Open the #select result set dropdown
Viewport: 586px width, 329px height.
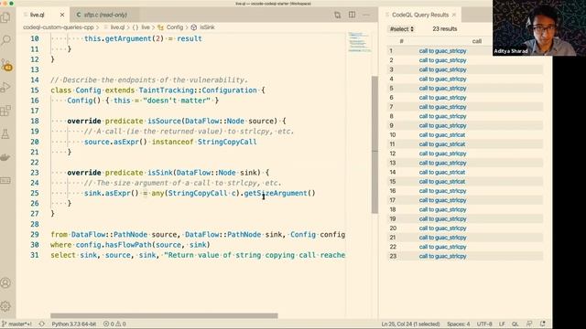tap(402, 28)
